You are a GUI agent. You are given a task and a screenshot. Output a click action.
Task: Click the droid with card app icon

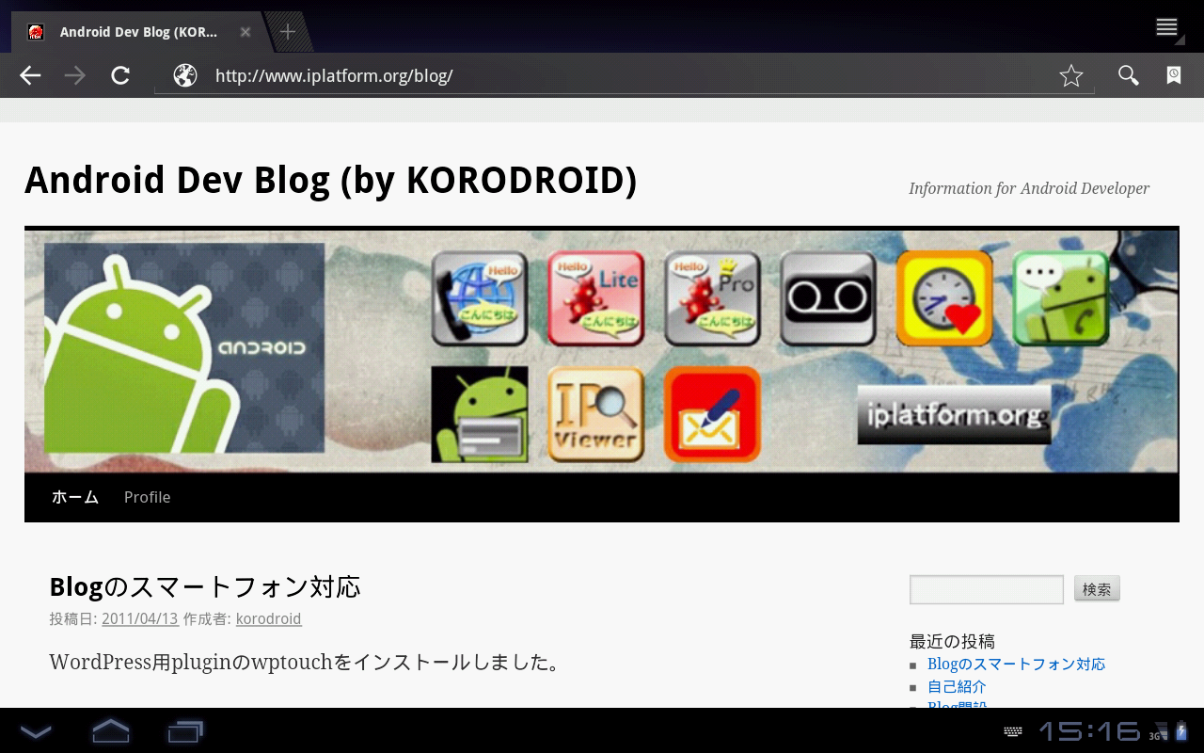pyautogui.click(x=480, y=414)
